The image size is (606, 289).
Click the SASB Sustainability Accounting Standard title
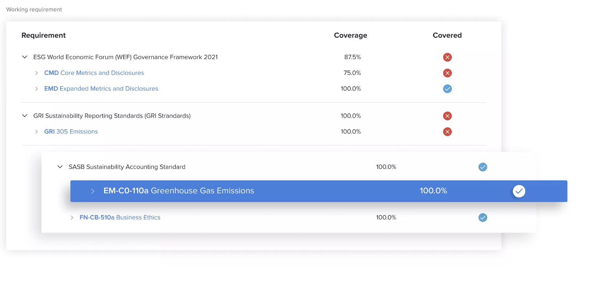(x=127, y=167)
